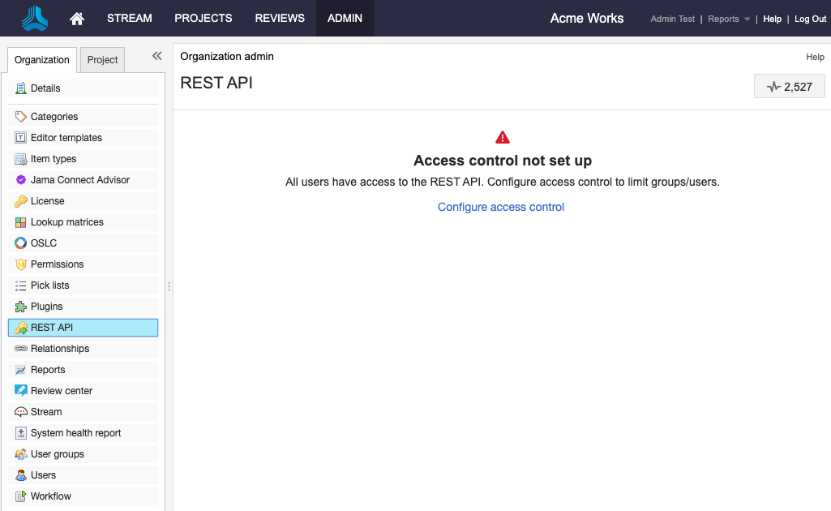Open the STREAM navigation menu
831x511 pixels.
click(130, 18)
